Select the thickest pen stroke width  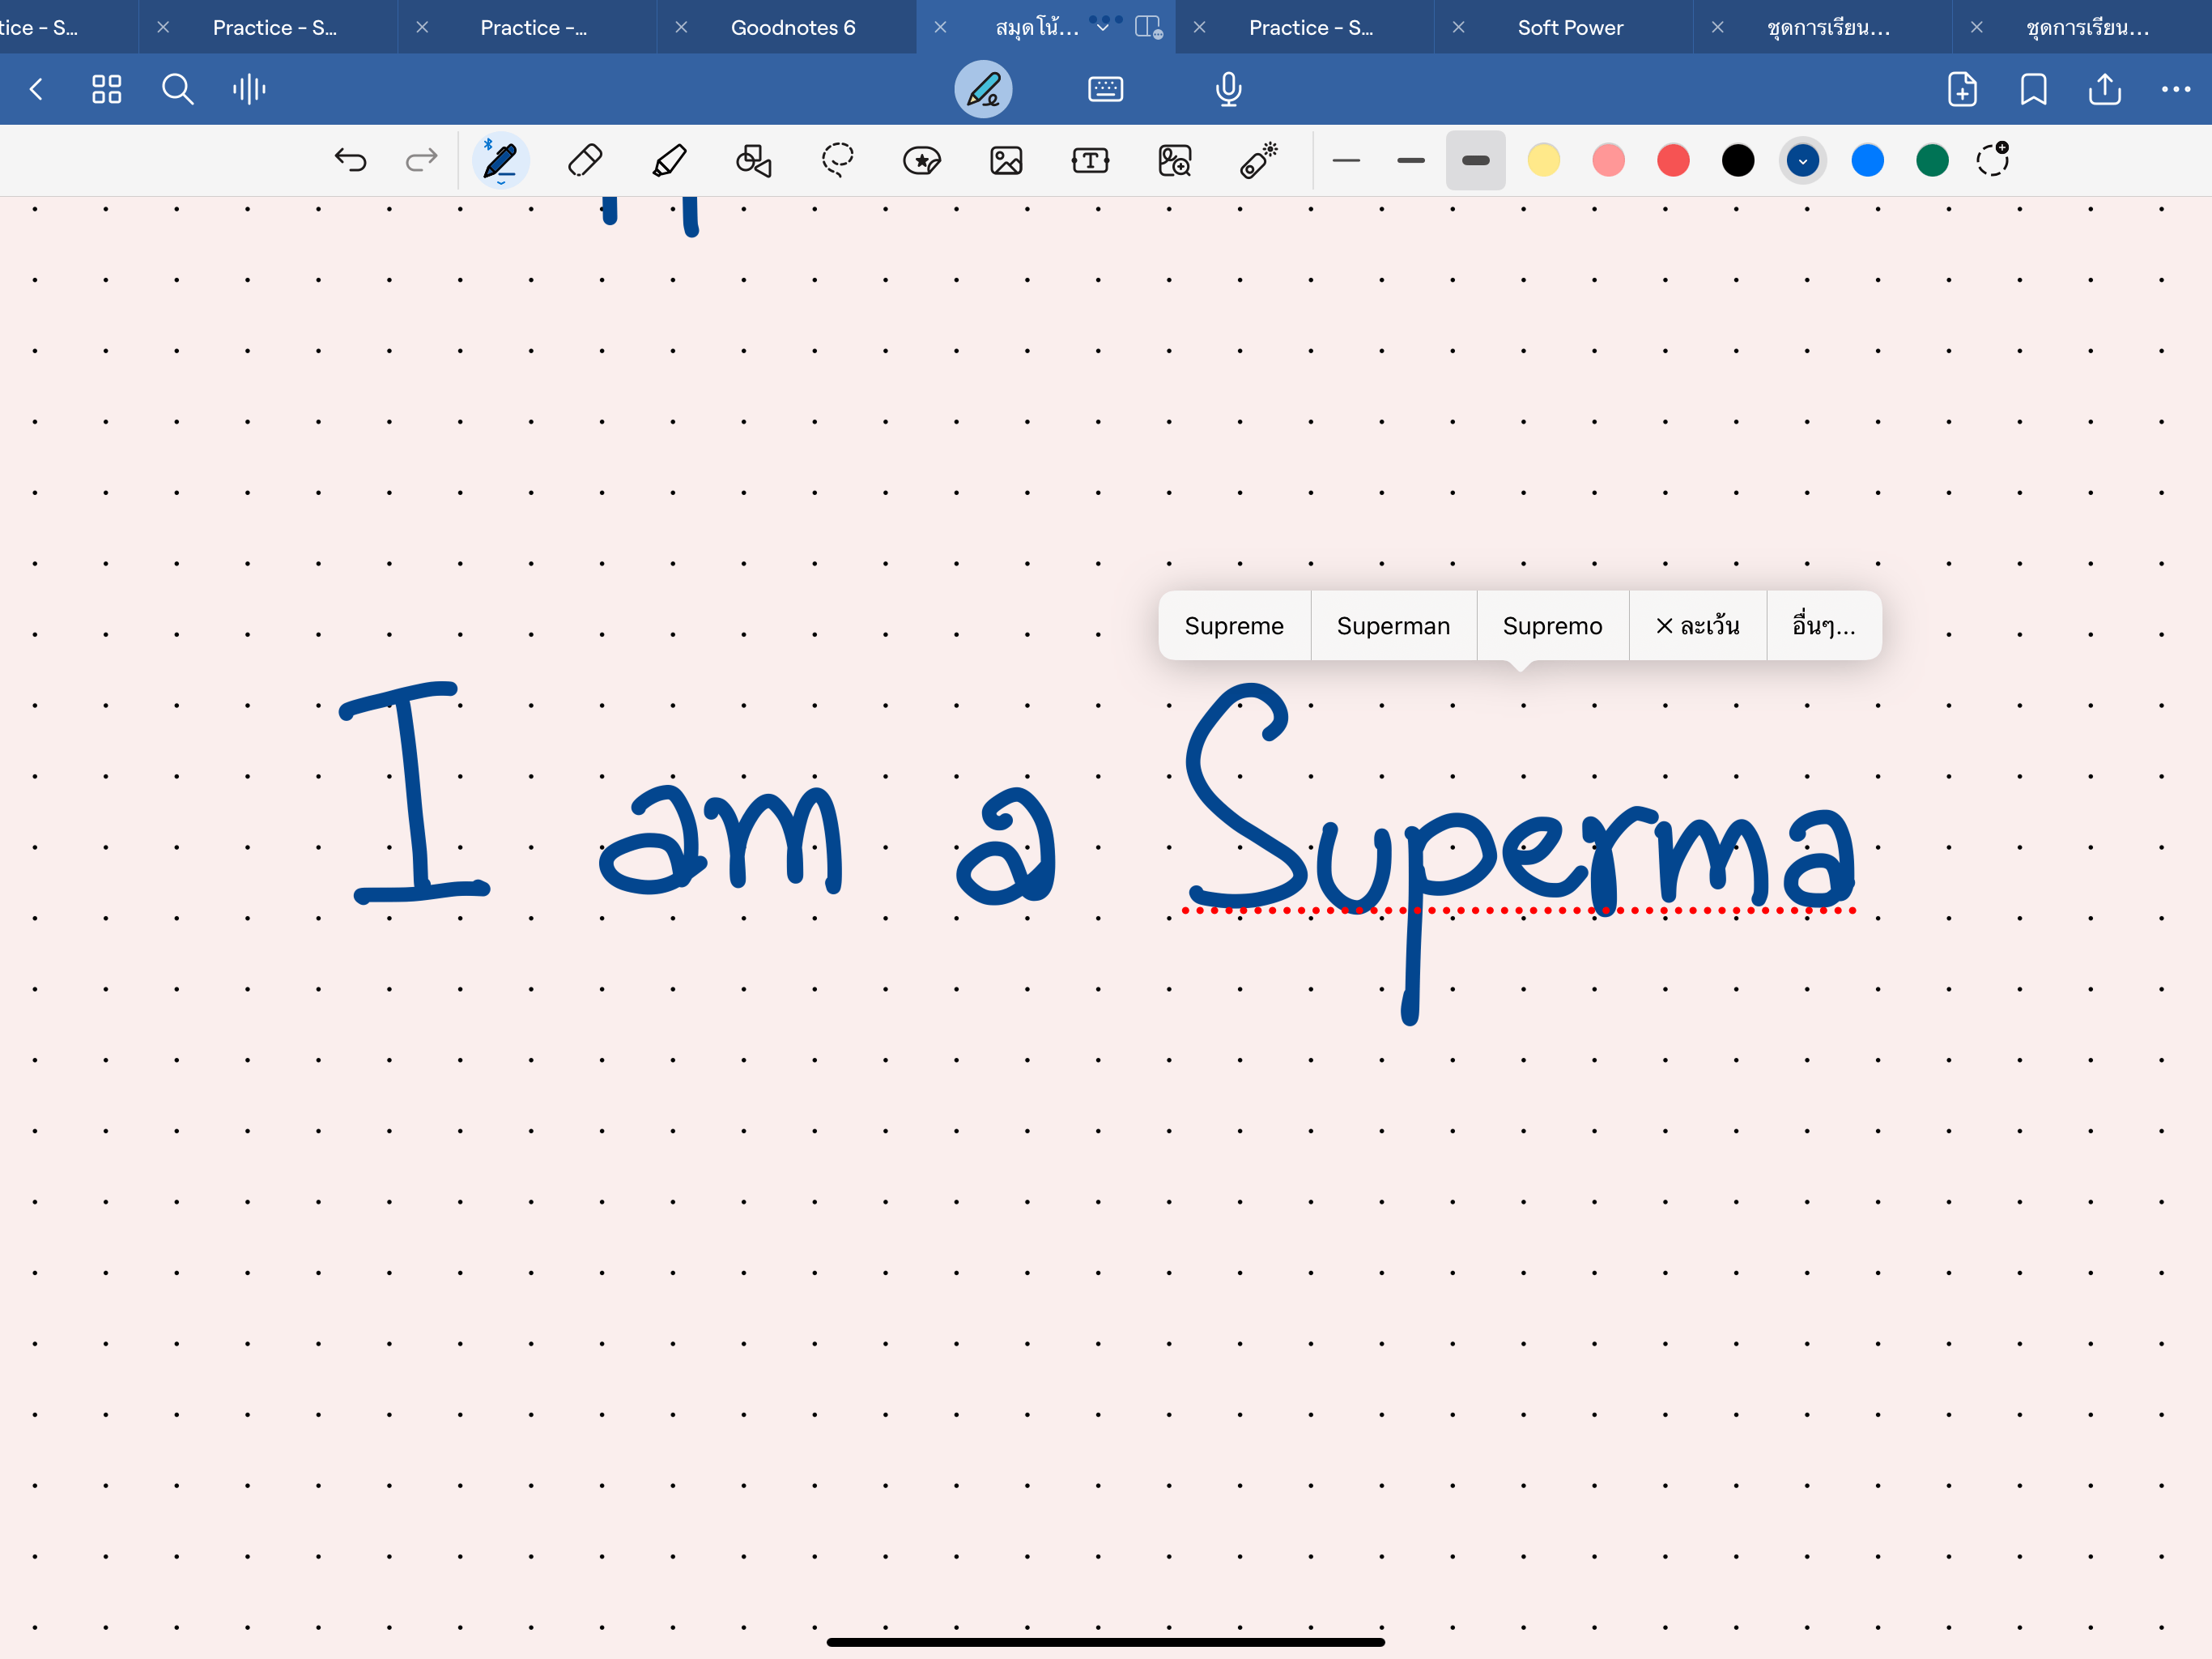click(x=1475, y=160)
